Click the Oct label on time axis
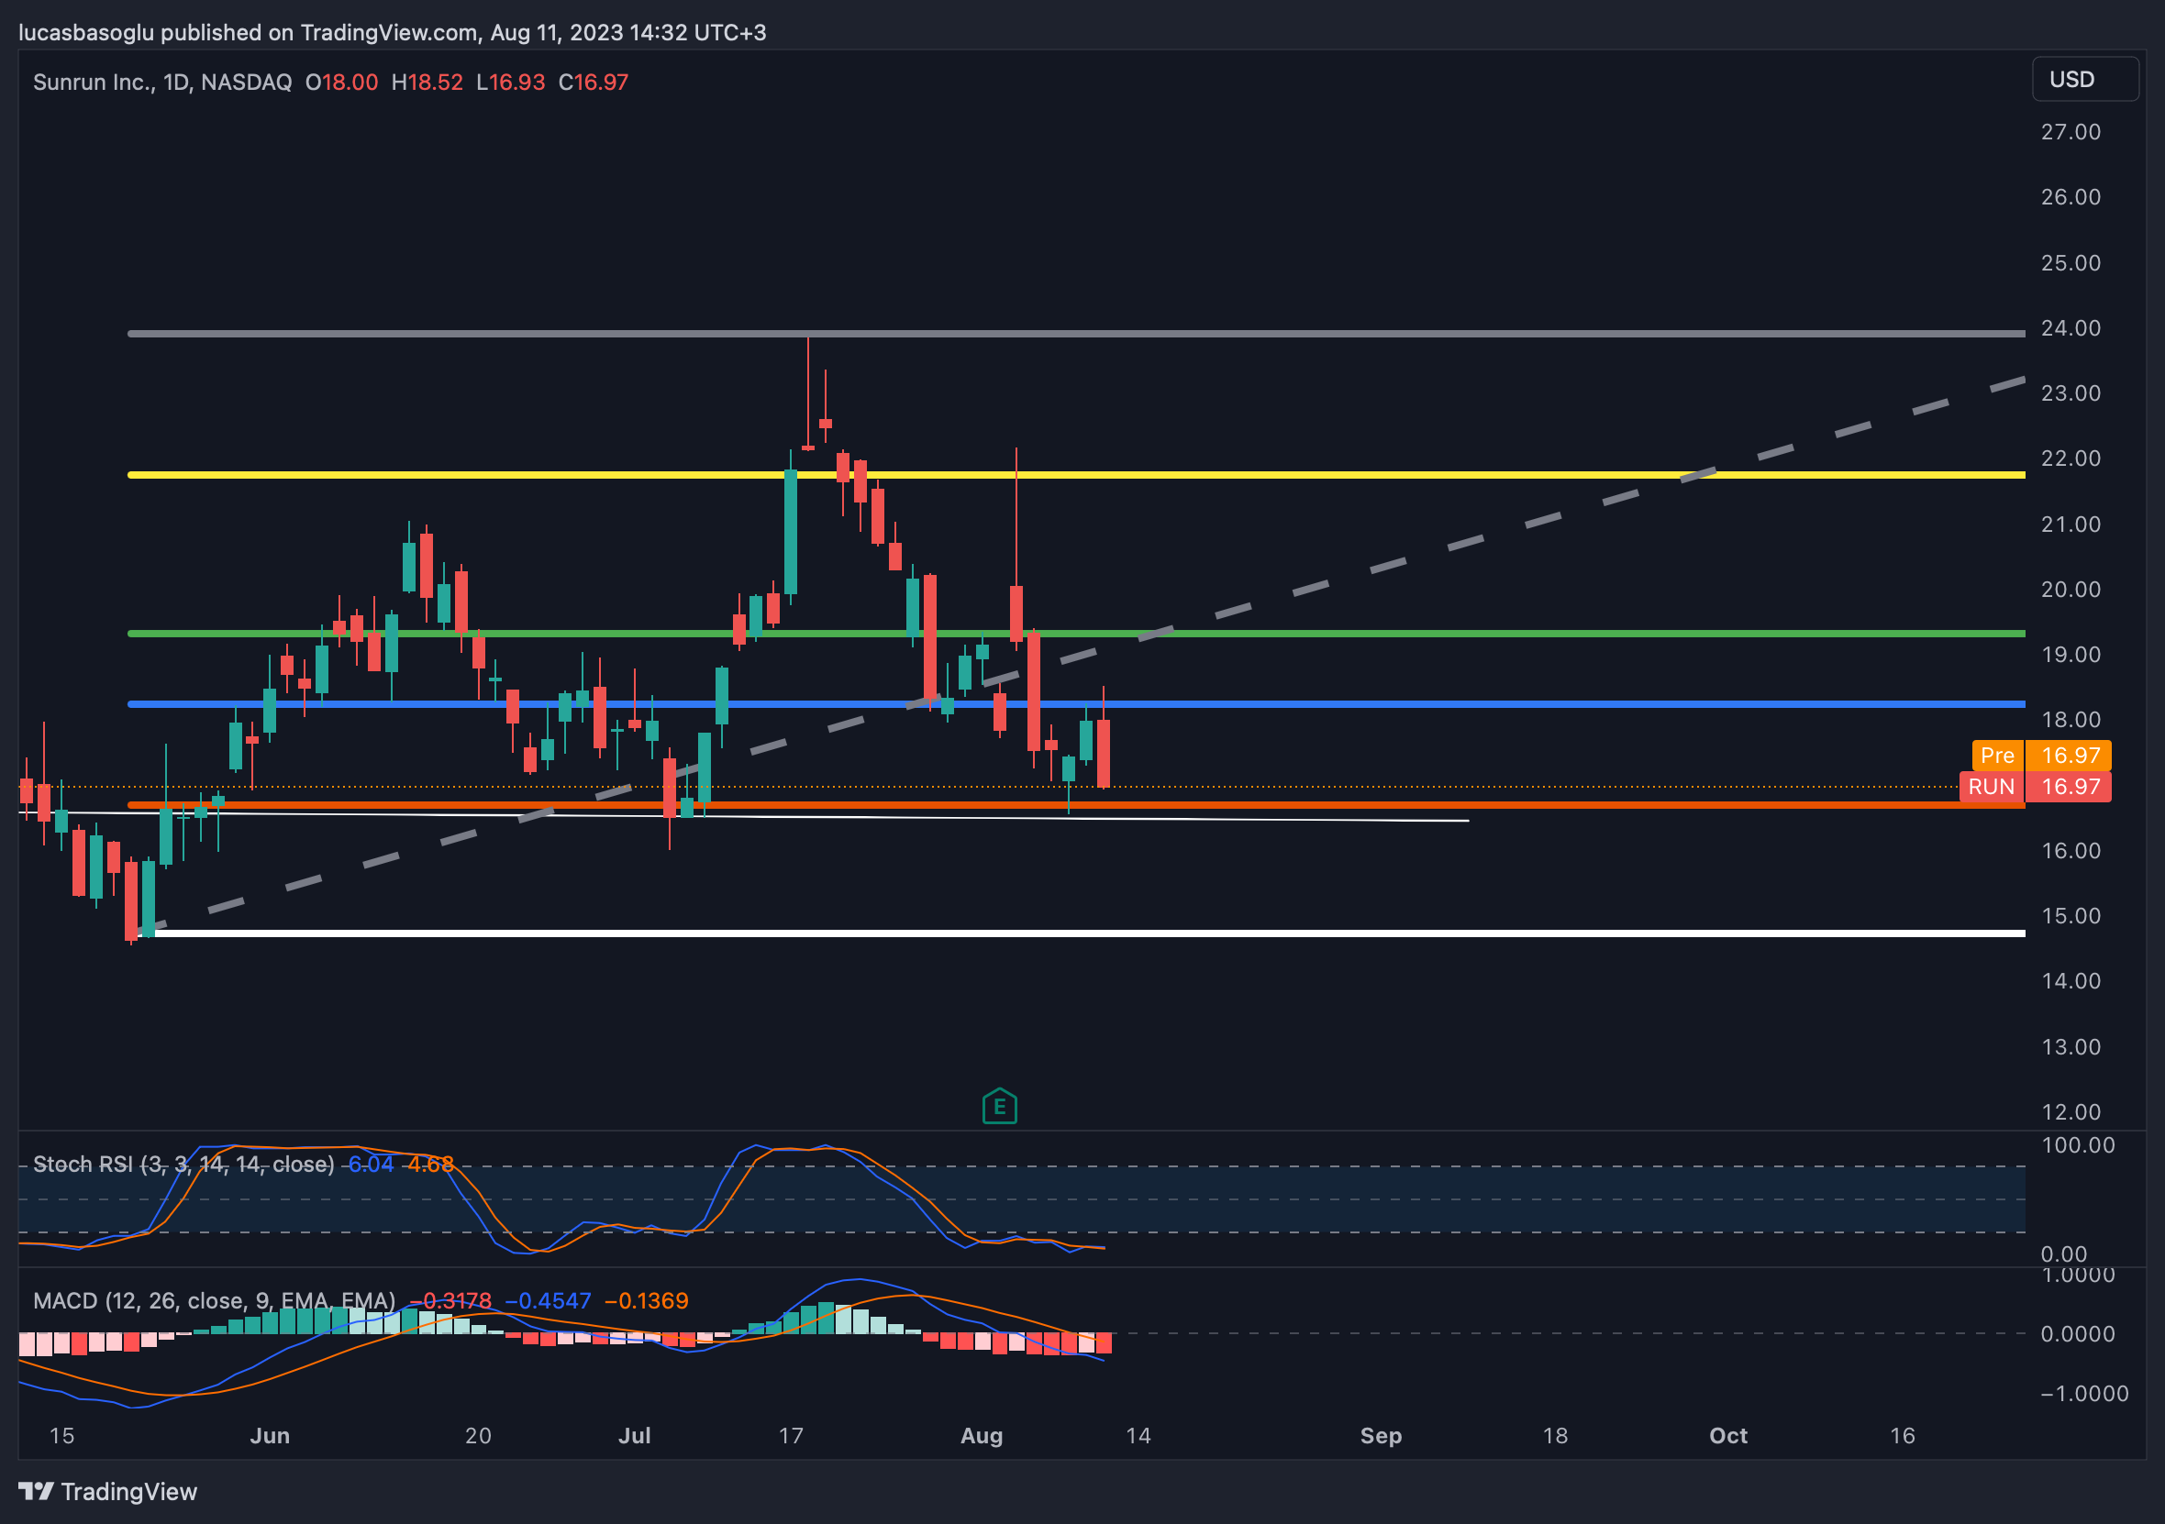The height and width of the screenshot is (1524, 2165). coord(1728,1435)
